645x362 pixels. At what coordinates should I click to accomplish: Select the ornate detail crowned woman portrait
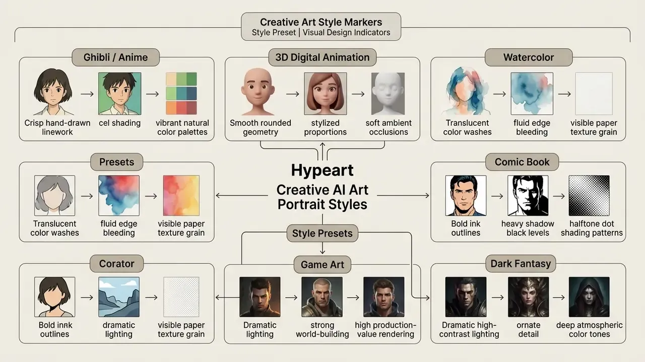coord(528,297)
